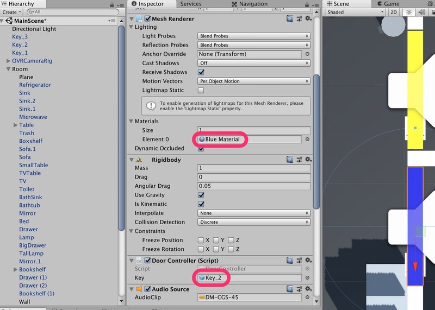This screenshot has height=310, width=435.
Task: Click Hierarchy search field
Action: tap(73, 12)
